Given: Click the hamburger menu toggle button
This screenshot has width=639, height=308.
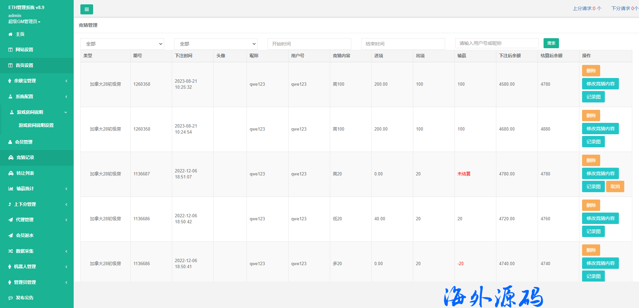Looking at the screenshot, I should (86, 9).
